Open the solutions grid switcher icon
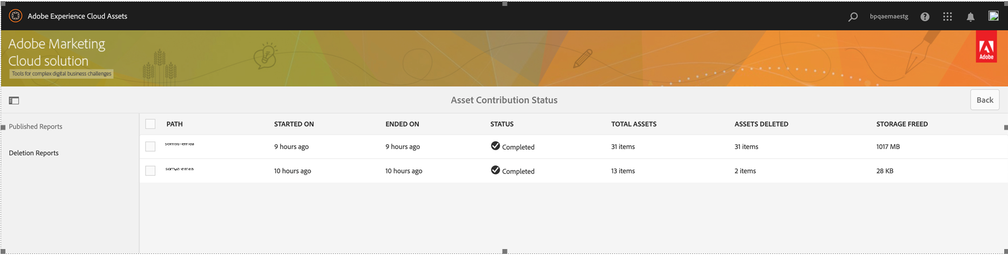The width and height of the screenshot is (1008, 255). [x=947, y=17]
